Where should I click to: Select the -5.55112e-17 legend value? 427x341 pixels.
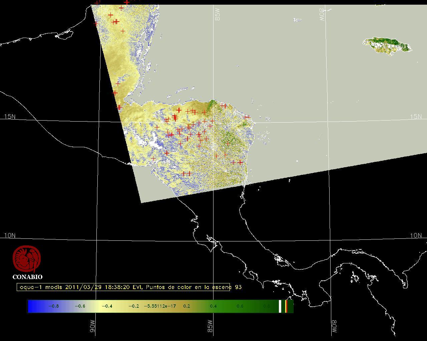pyautogui.click(x=160, y=306)
